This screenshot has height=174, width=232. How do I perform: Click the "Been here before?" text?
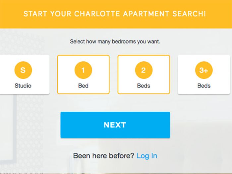[x=103, y=156]
